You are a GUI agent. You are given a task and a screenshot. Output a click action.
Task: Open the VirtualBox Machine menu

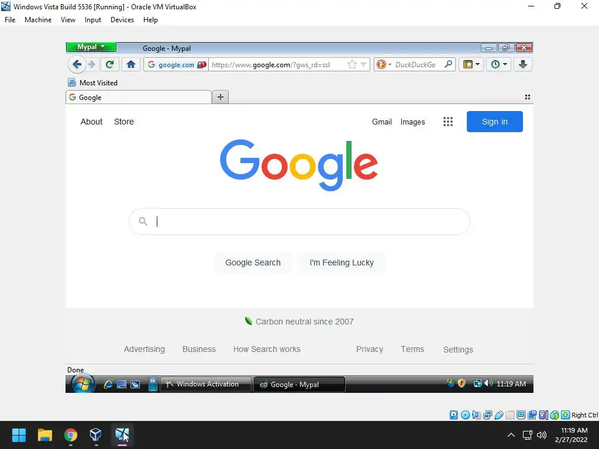[x=38, y=20]
